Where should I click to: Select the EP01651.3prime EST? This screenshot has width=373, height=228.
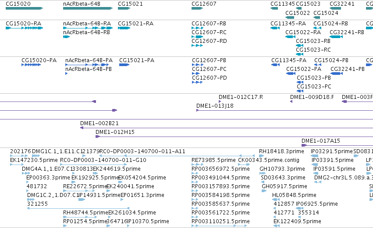click(x=122, y=200)
